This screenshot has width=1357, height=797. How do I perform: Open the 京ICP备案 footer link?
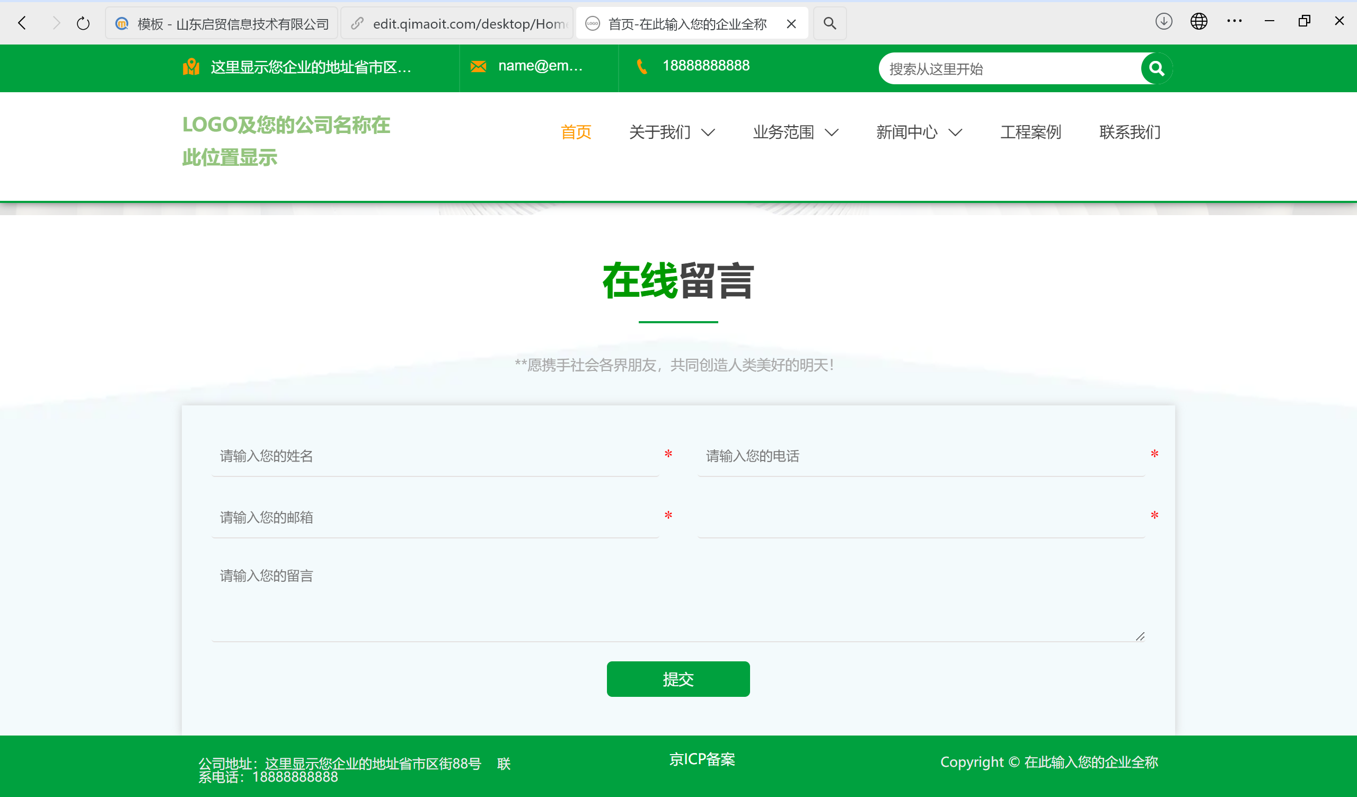[702, 759]
